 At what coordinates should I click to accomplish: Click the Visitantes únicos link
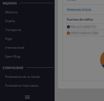[x=79, y=10]
